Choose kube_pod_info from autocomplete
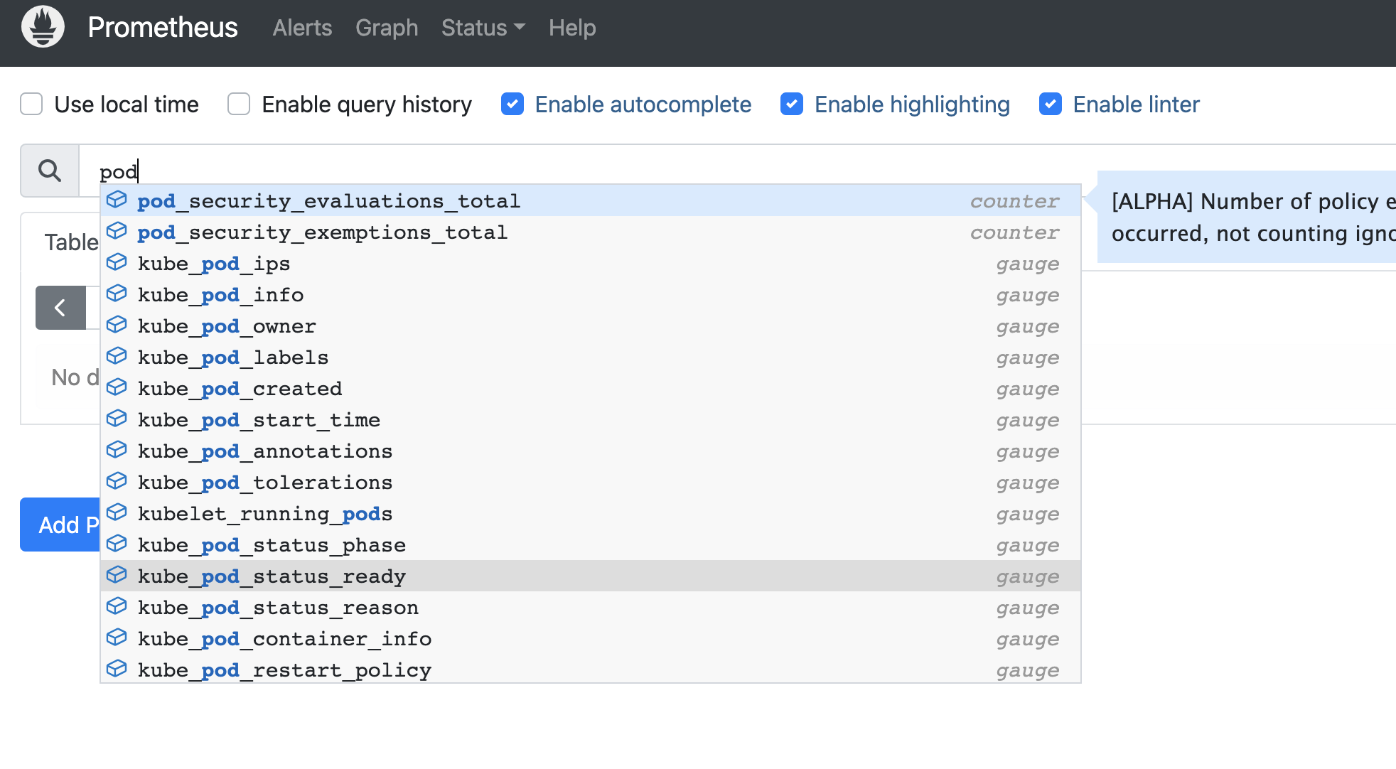This screenshot has width=1396, height=769. pos(591,294)
